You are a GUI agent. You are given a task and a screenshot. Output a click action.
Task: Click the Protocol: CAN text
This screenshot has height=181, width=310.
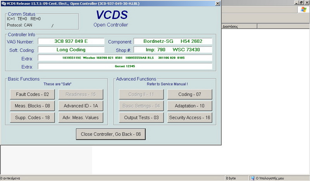coord(19,25)
